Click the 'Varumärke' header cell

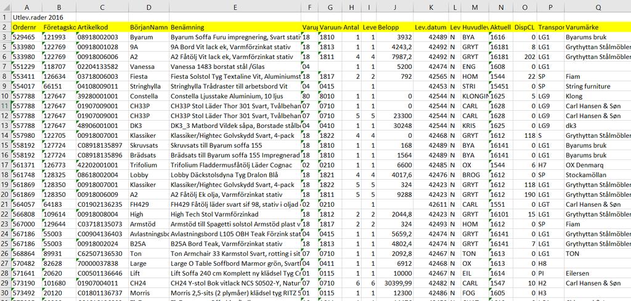click(598, 27)
